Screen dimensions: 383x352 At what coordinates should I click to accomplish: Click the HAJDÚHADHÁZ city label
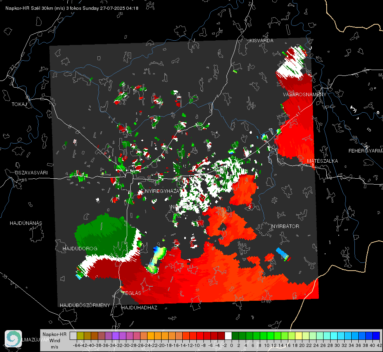(139, 308)
